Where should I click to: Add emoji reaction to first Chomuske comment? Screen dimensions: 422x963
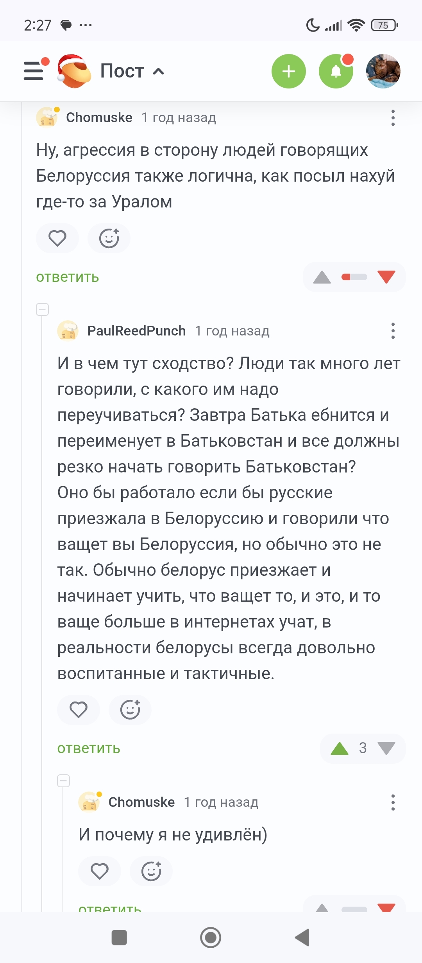coord(109,238)
